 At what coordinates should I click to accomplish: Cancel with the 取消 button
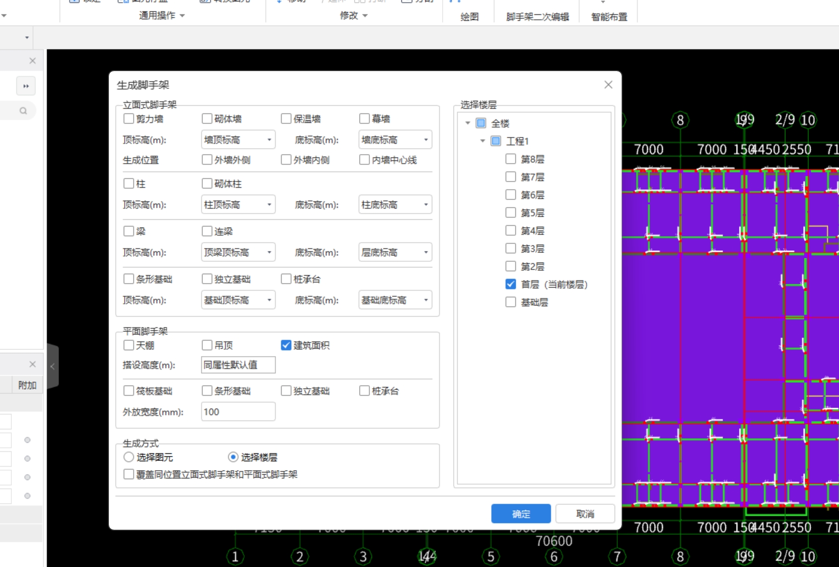point(585,514)
